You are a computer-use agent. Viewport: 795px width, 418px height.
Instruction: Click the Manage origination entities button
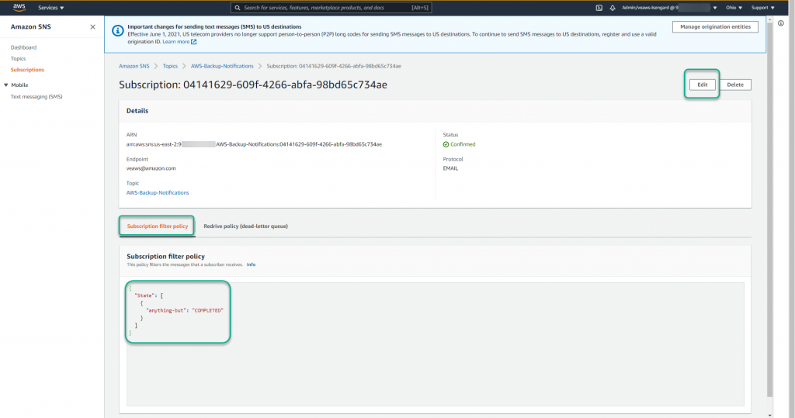(715, 27)
